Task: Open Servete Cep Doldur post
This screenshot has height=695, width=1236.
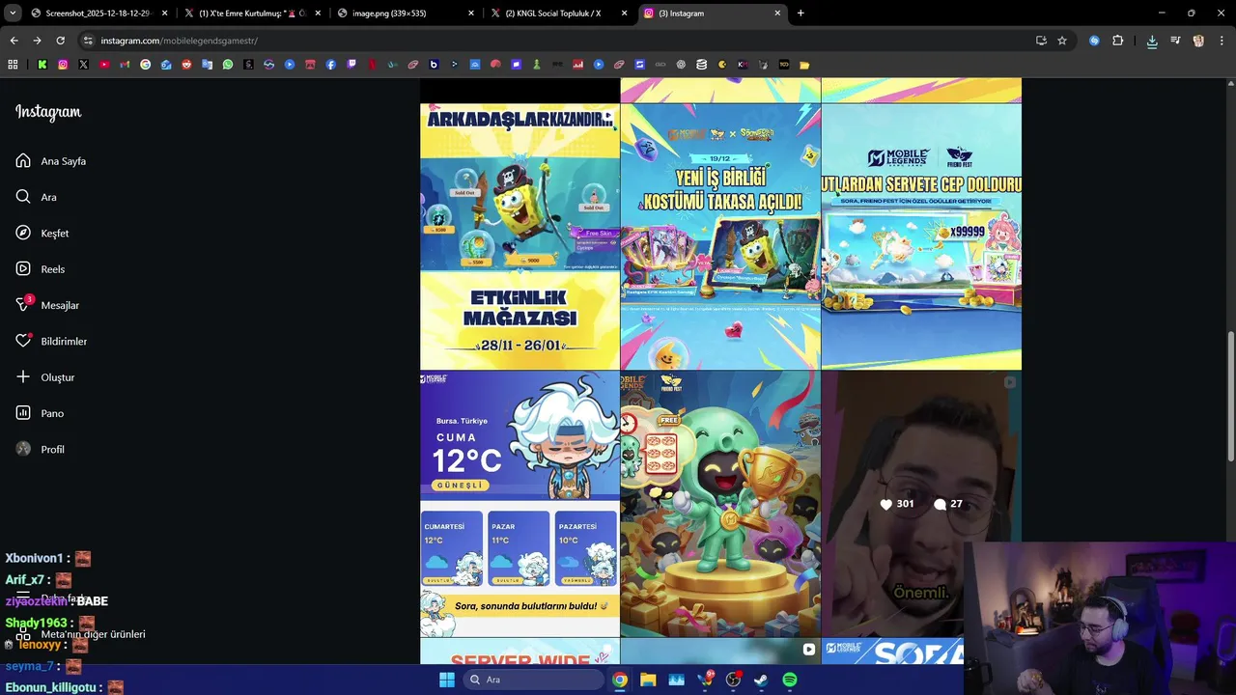Action: pyautogui.click(x=921, y=236)
